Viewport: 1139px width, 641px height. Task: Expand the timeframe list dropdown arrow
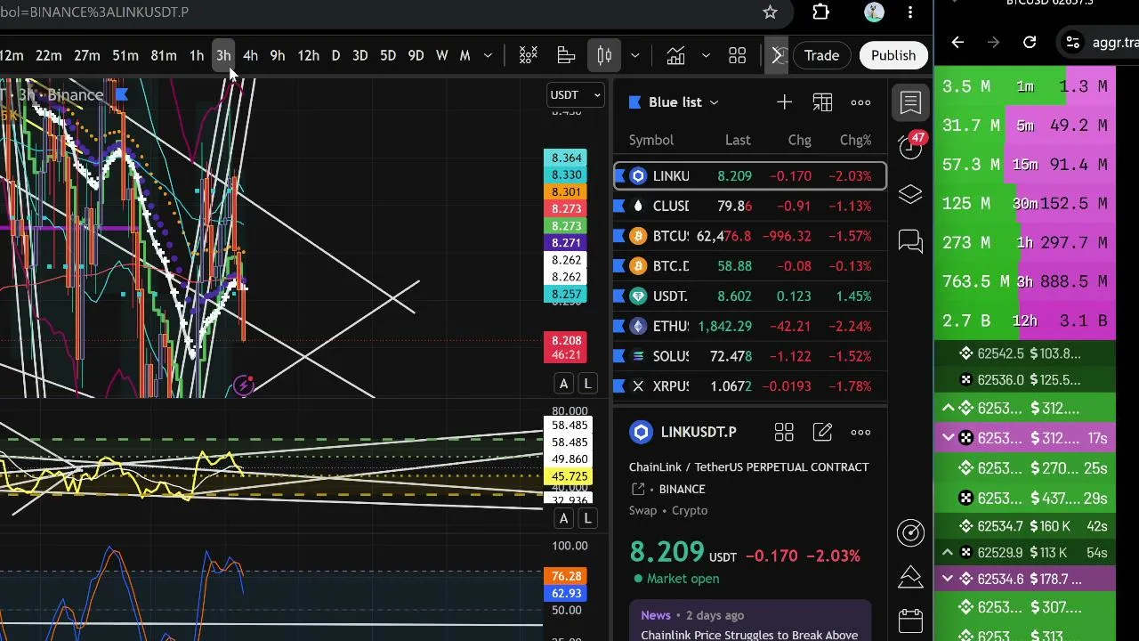click(488, 55)
